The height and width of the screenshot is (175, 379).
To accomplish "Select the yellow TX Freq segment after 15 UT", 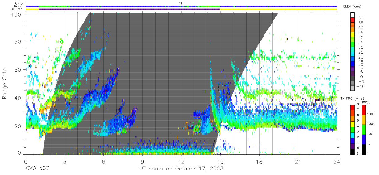I will (x=278, y=9).
